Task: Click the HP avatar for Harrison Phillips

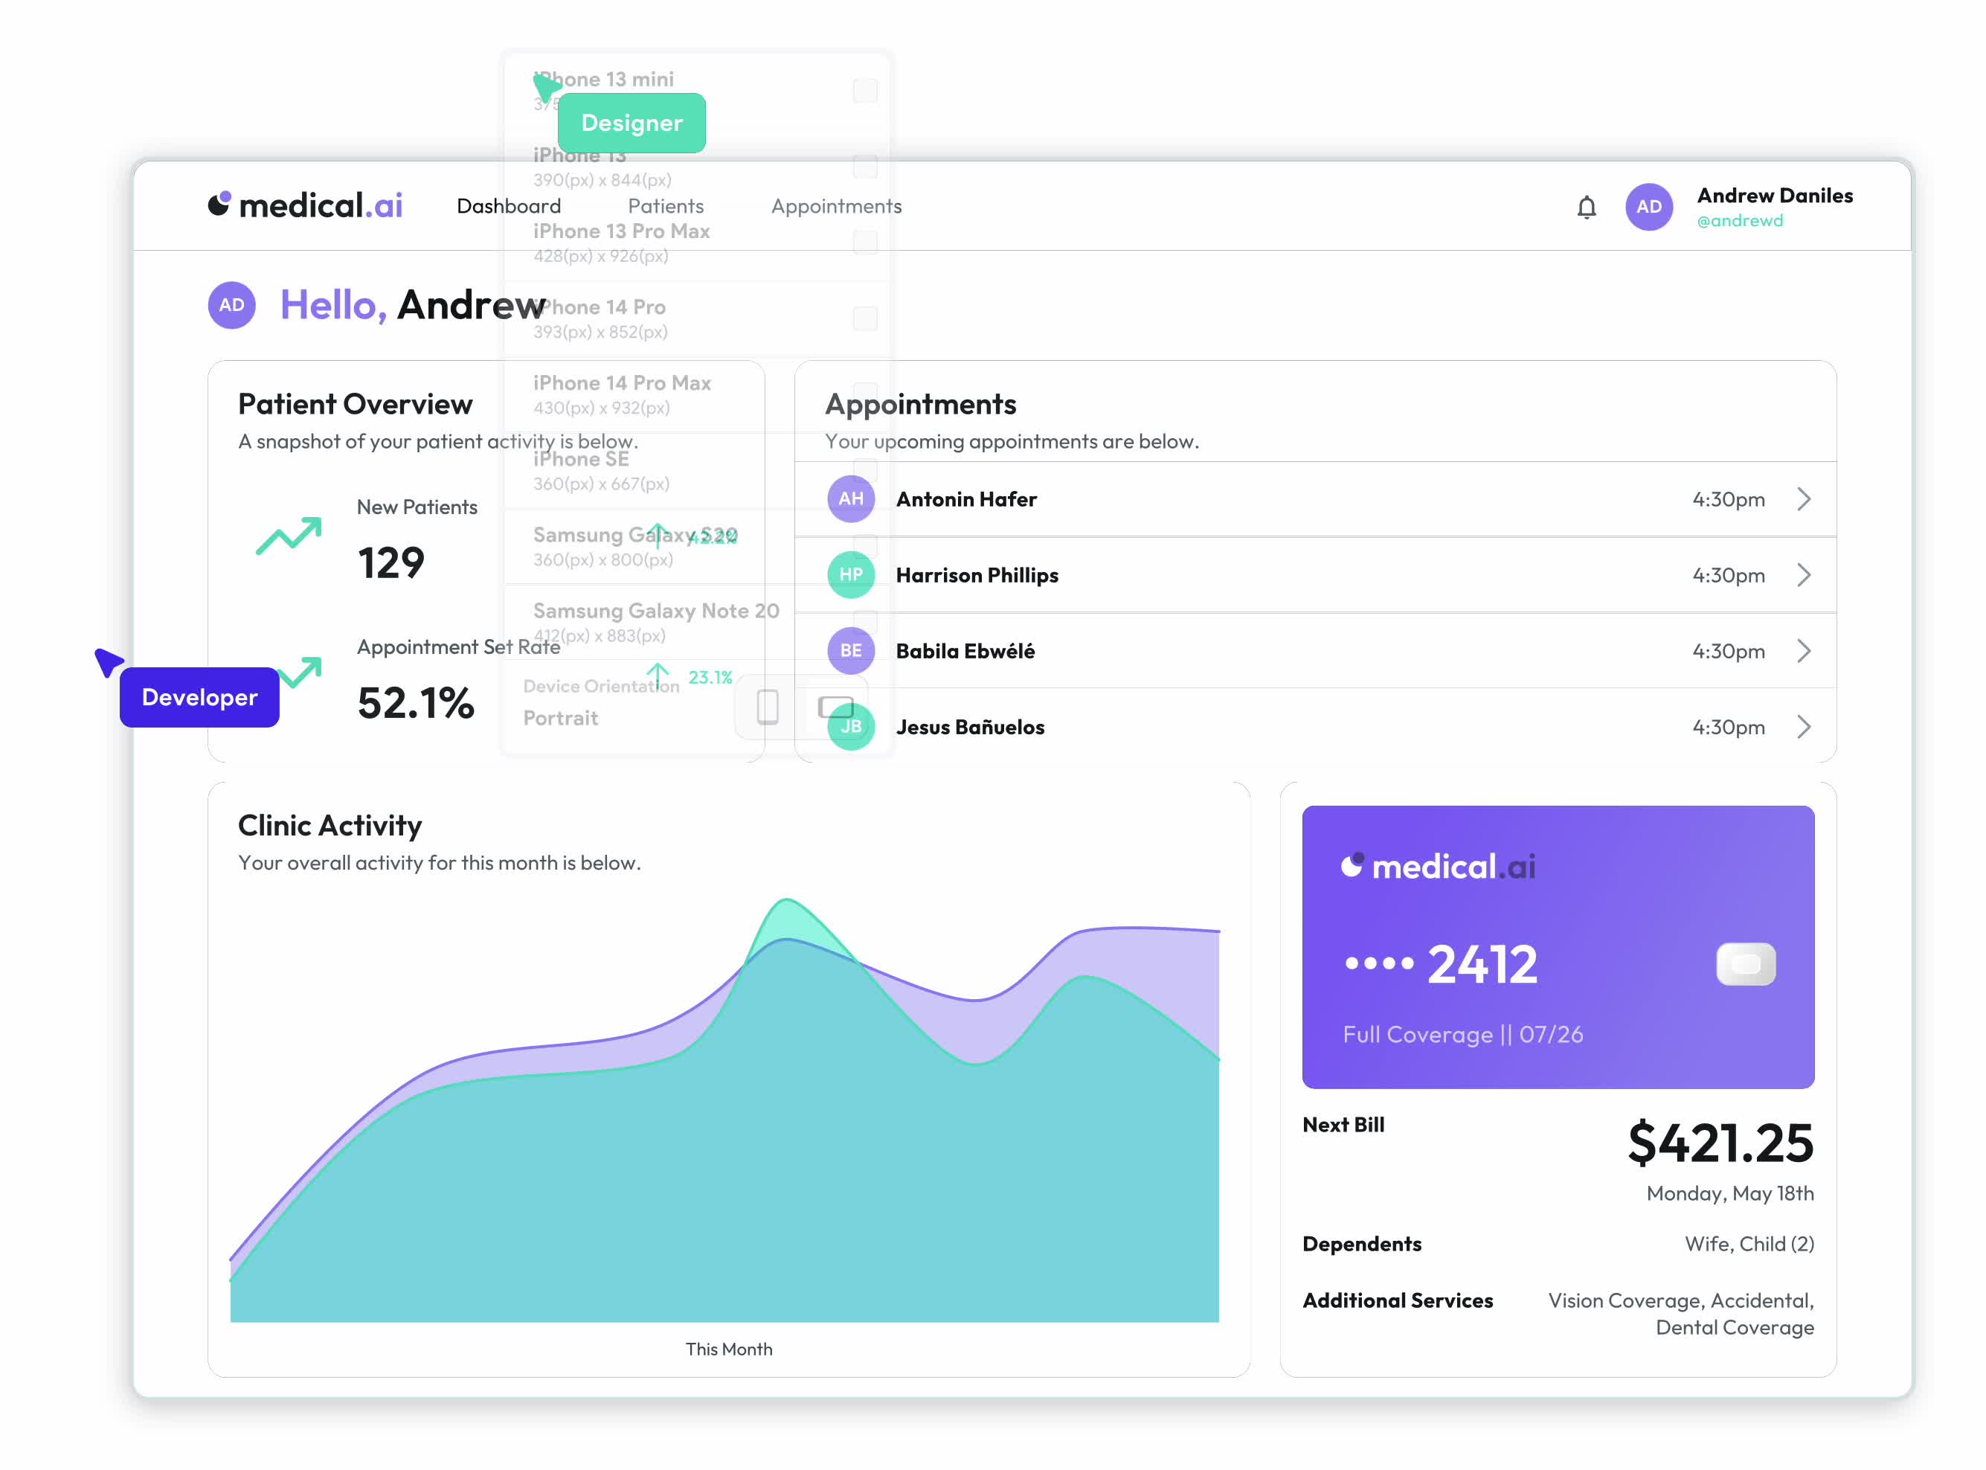Action: click(x=851, y=575)
